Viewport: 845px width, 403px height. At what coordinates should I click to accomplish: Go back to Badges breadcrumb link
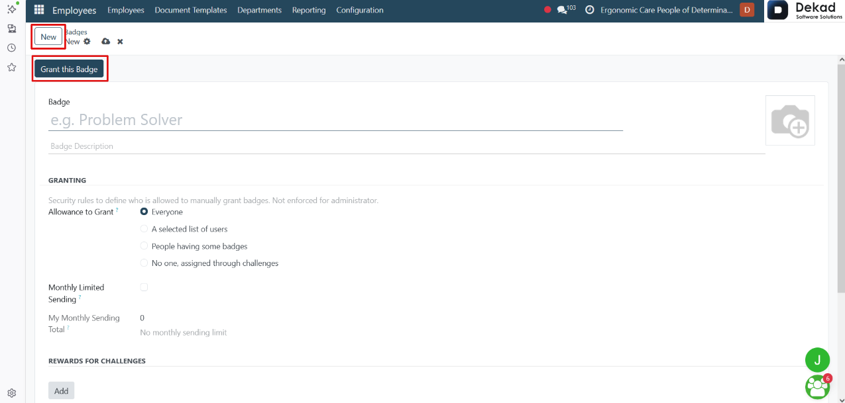(76, 32)
